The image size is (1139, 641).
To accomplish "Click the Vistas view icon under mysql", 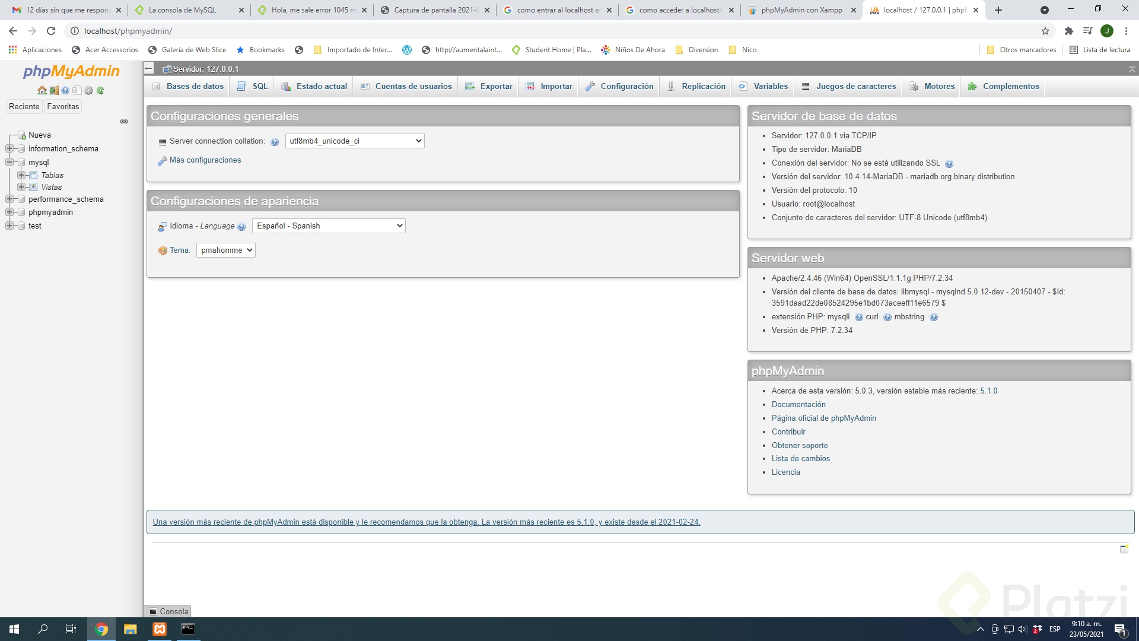I will (33, 187).
